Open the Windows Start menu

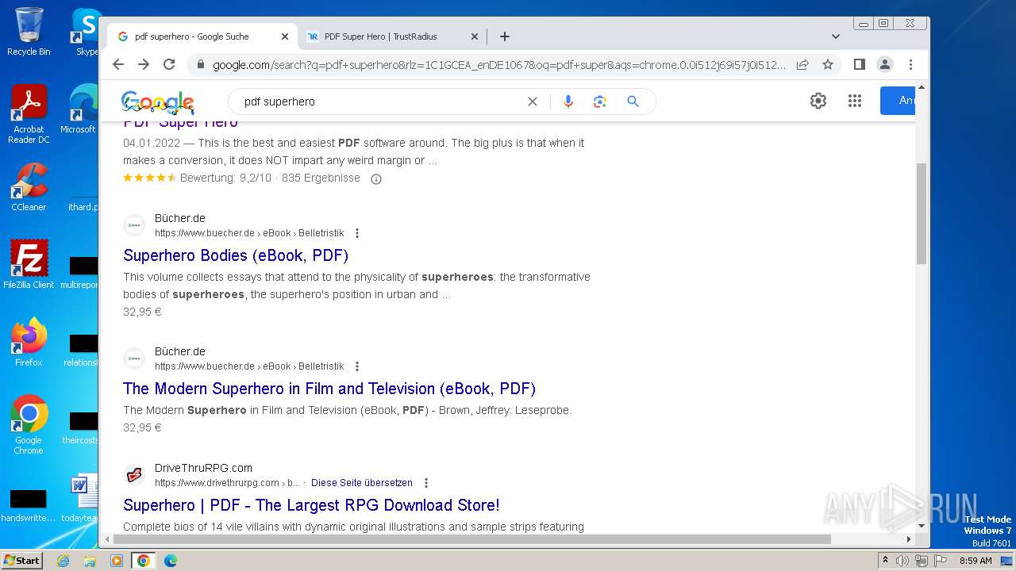tap(21, 561)
